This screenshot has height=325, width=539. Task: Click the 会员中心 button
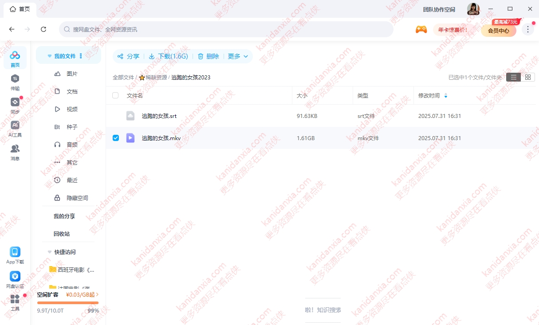(x=498, y=31)
